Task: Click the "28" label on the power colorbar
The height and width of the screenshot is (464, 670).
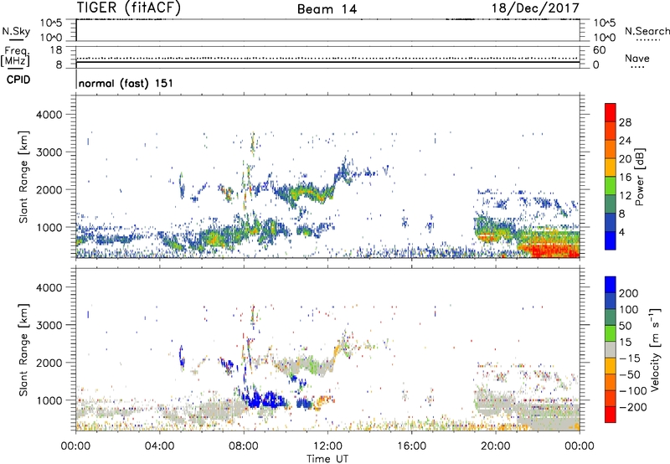Action: pos(625,122)
